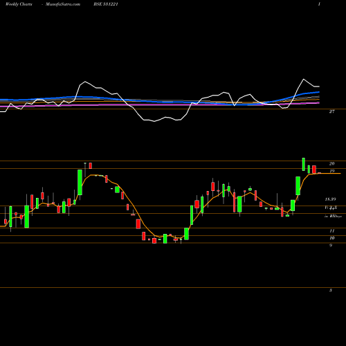This screenshot has height=346, width=346.
Task: Select the "BSE 531221" symbol text
Action: click(106, 4)
